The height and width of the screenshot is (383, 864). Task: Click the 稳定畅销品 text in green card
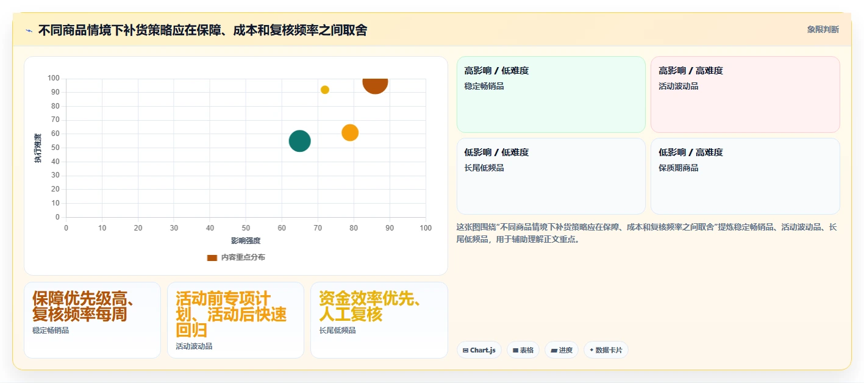pyautogui.click(x=484, y=87)
